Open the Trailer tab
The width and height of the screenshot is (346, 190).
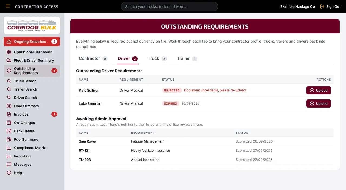pos(187,58)
